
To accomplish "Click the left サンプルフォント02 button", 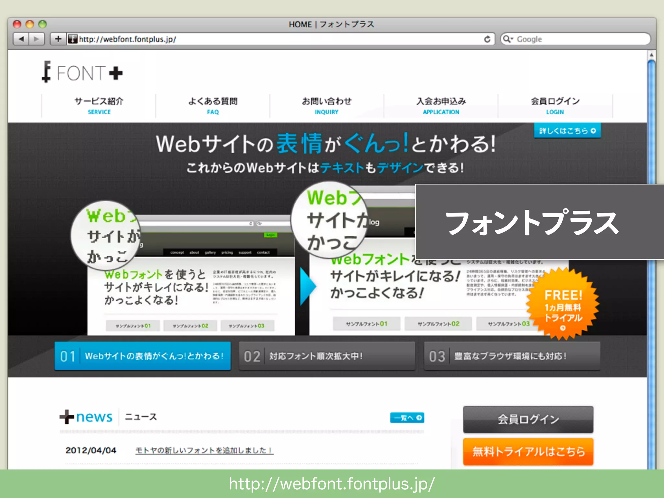I will (x=190, y=326).
